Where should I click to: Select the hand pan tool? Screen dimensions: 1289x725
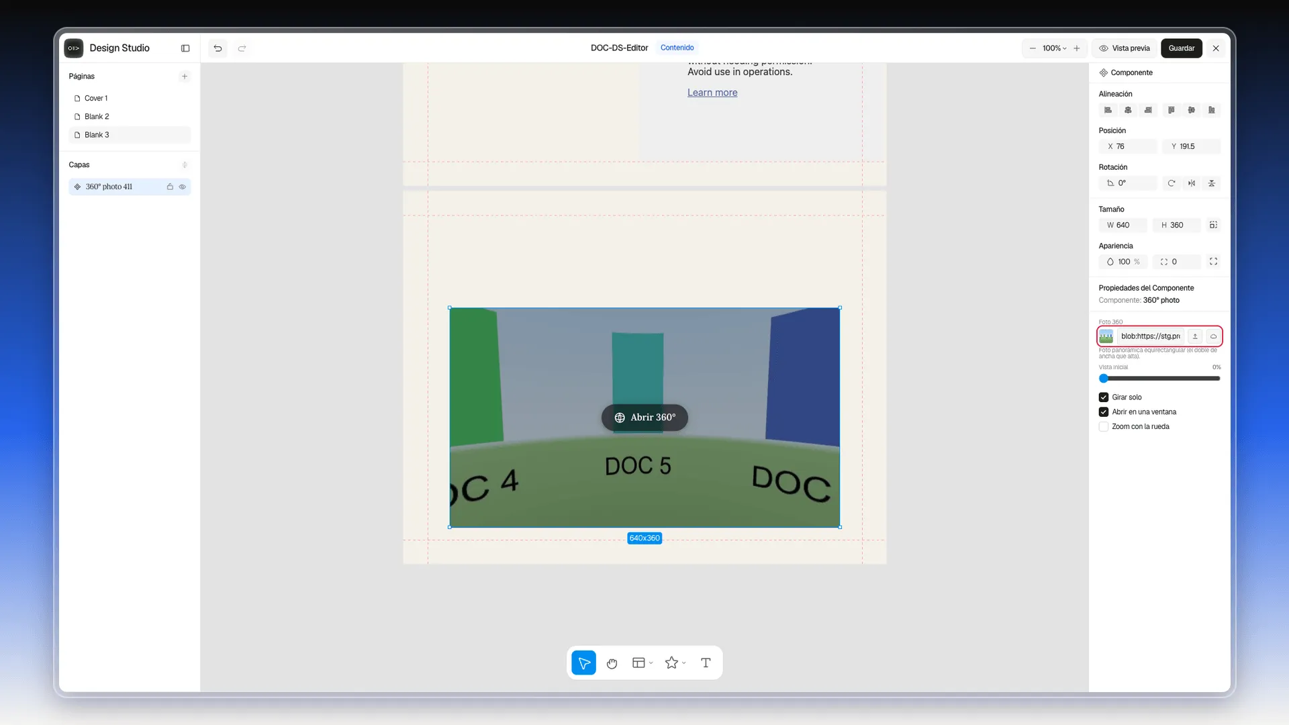pos(612,663)
